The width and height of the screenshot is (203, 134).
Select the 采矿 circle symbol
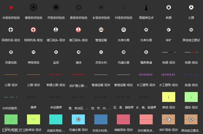point(169,30)
